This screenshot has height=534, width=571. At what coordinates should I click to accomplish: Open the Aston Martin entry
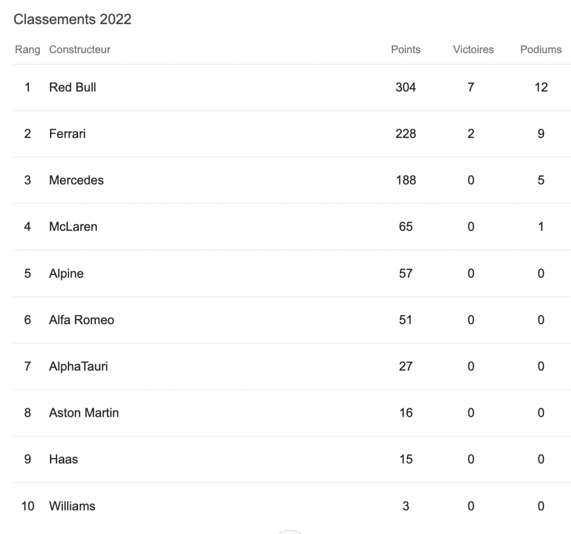(84, 413)
